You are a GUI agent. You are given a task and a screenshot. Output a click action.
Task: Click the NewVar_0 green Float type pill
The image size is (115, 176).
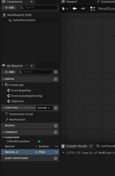point(36,152)
